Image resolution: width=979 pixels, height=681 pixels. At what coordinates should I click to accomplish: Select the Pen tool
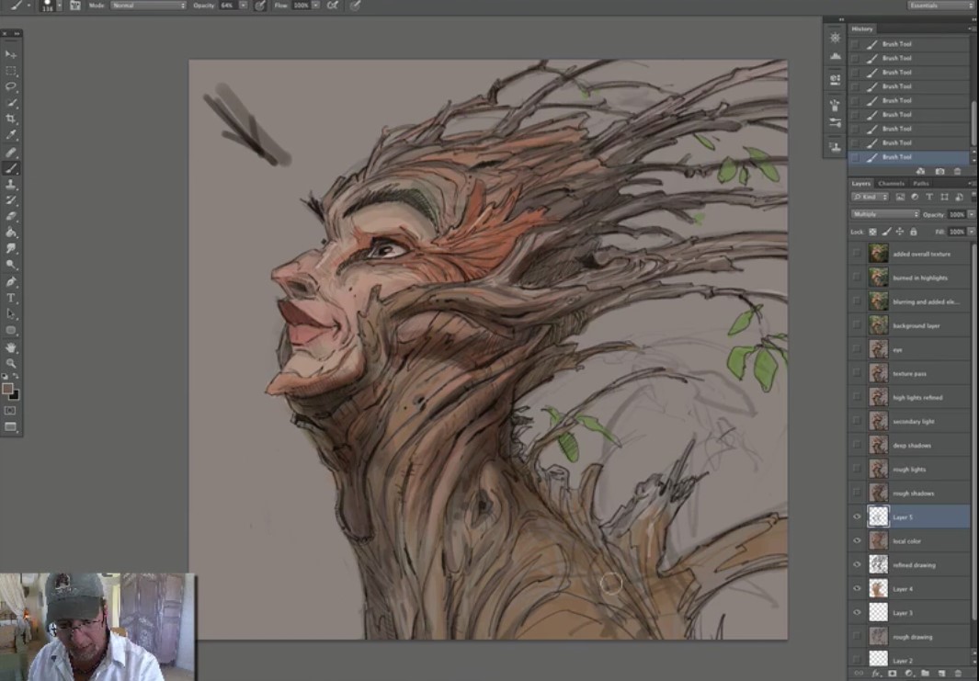click(11, 281)
